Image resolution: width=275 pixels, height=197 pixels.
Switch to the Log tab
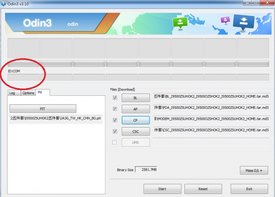(x=14, y=93)
